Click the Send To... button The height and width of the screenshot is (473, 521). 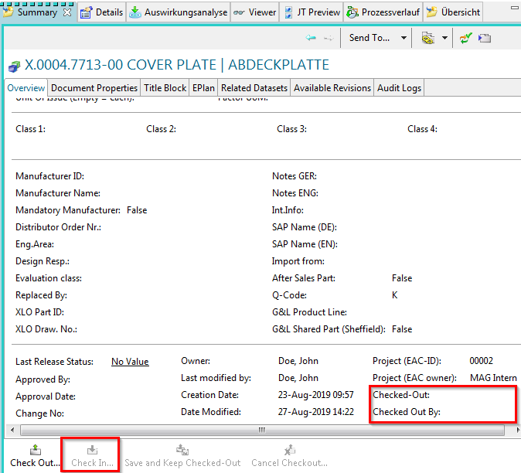369,38
